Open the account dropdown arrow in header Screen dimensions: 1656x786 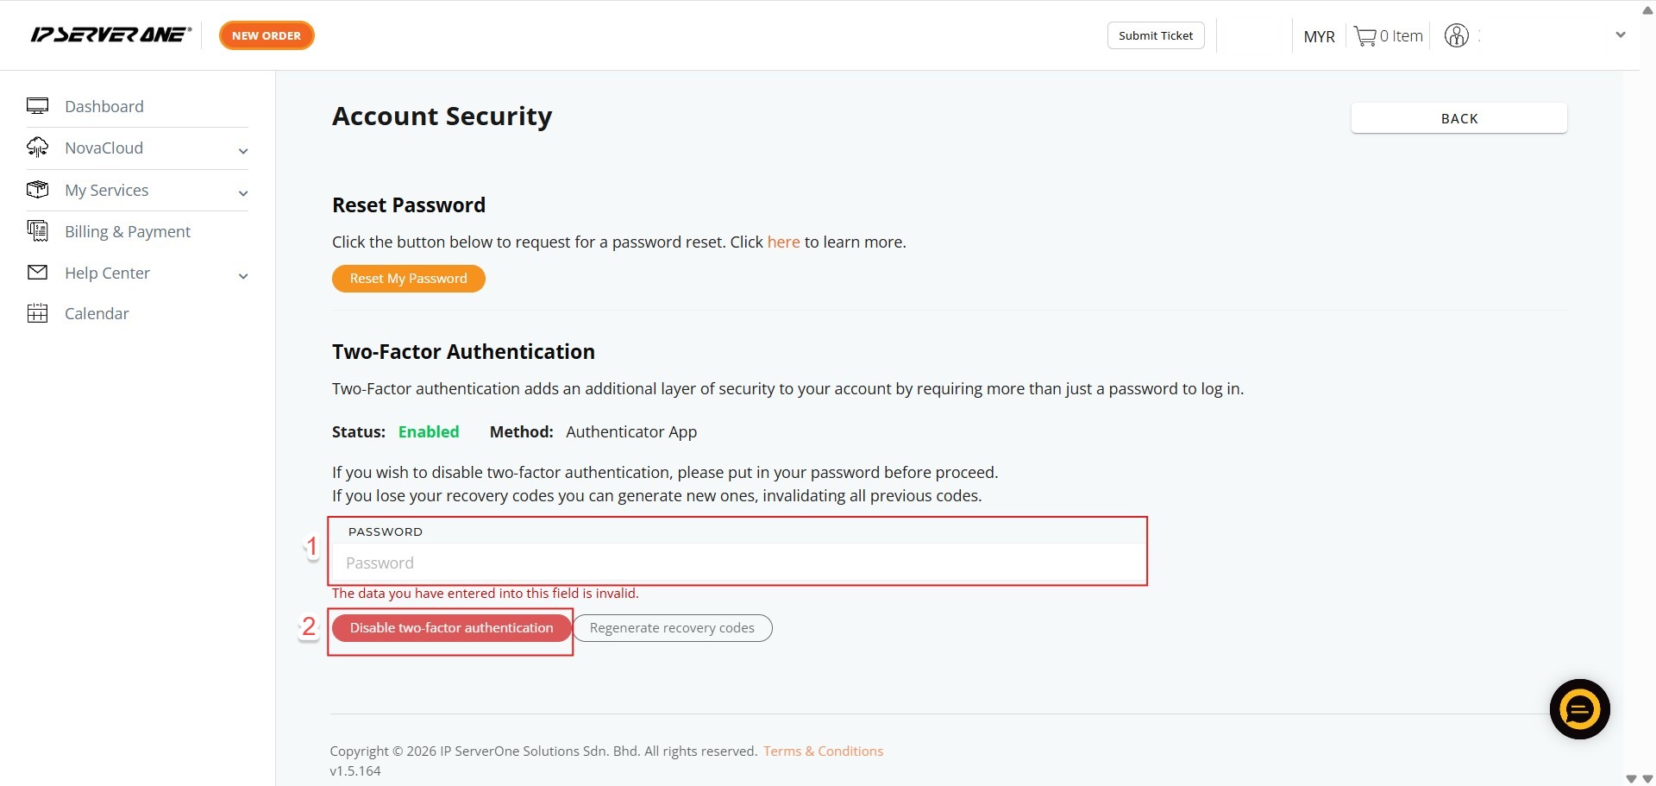[x=1621, y=35]
